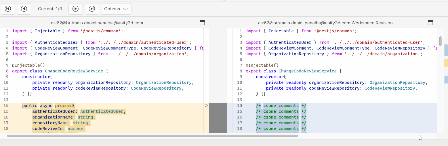Image resolution: width=448 pixels, height=146 pixels.
Task: Go to the previous difference
Action: 24,9
